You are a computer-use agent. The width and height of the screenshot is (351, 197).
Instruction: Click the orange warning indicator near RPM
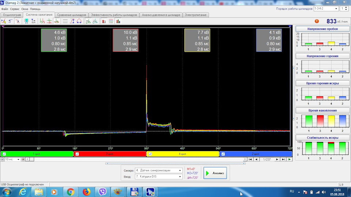[x=317, y=21]
